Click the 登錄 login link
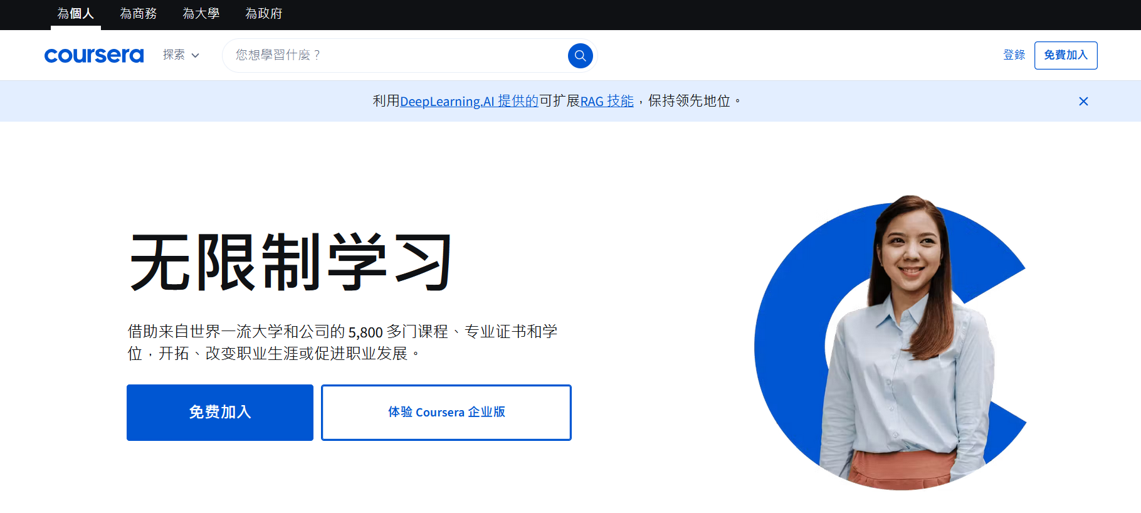Viewport: 1141px width, 513px height. (x=1014, y=55)
